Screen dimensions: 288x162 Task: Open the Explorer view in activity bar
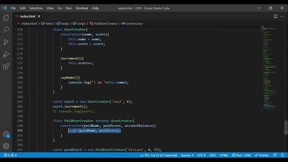[6, 18]
